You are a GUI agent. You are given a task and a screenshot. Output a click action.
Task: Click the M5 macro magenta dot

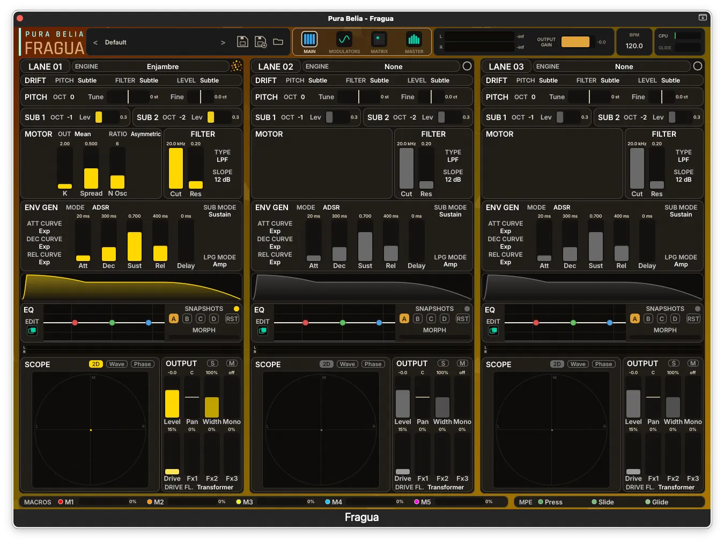[x=417, y=502]
